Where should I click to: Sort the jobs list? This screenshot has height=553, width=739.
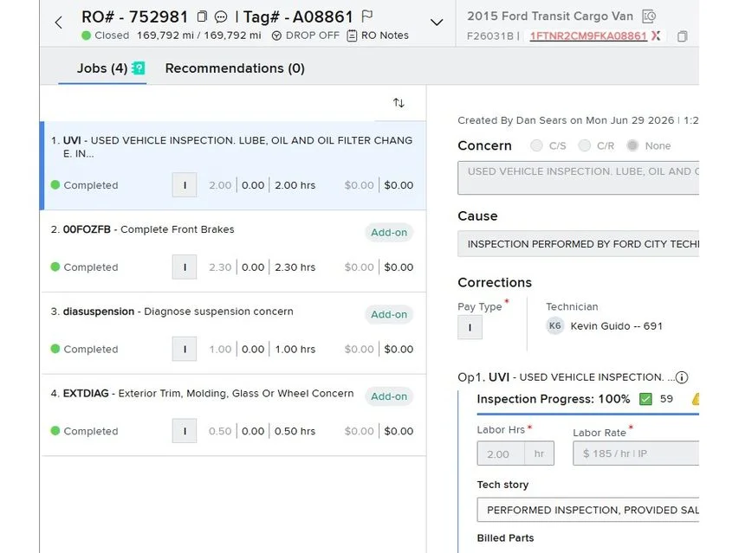[399, 103]
